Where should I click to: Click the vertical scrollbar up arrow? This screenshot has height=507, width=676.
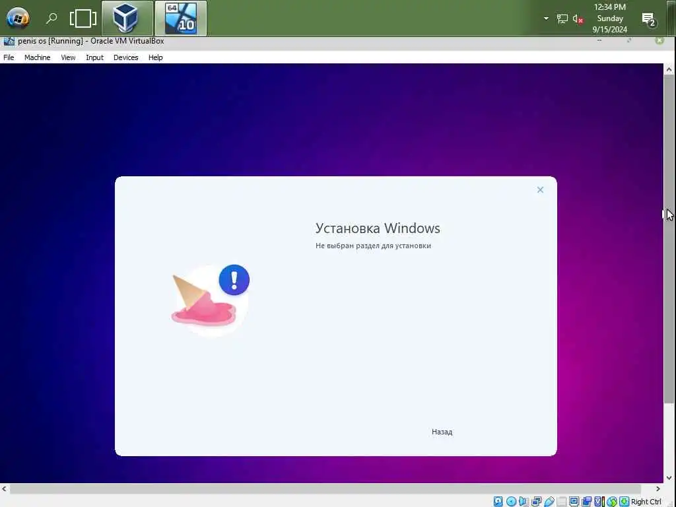coord(669,69)
